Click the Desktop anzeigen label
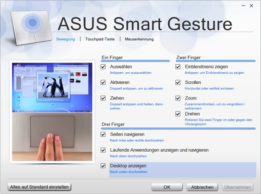 (x=128, y=166)
